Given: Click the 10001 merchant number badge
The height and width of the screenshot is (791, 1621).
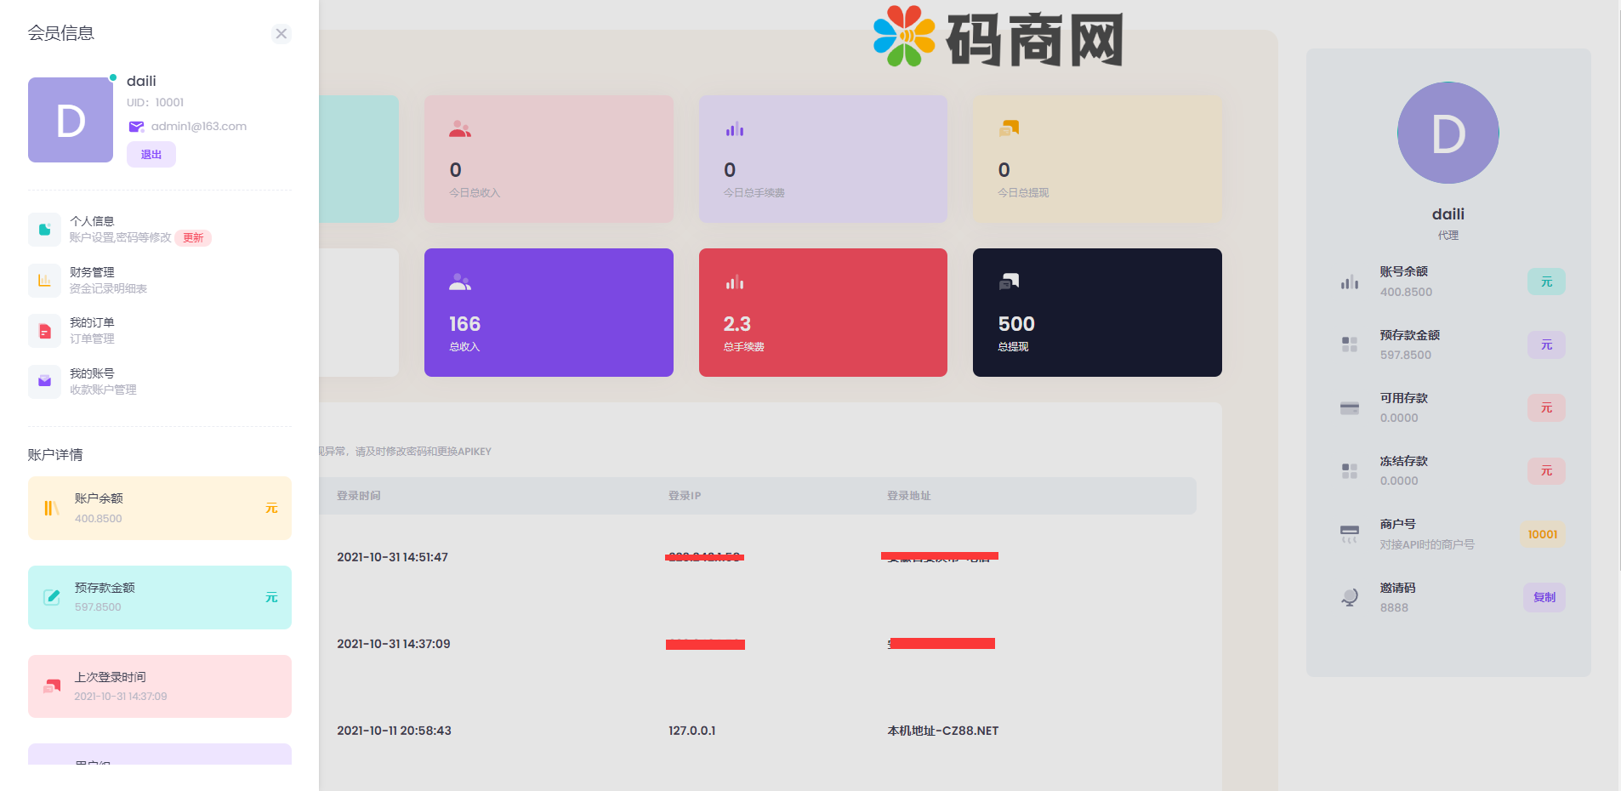Looking at the screenshot, I should (1542, 534).
